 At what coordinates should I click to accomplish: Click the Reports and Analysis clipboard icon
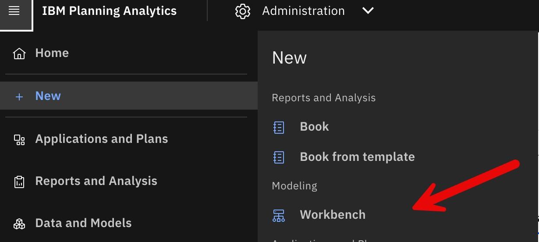coord(19,182)
